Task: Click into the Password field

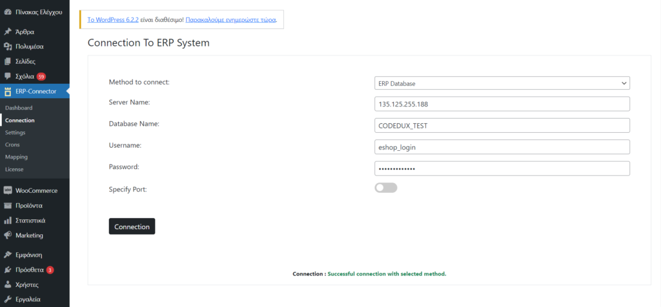Action: coord(502,168)
